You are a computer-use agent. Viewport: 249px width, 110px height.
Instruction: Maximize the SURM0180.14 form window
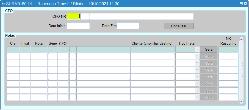tap(245, 4)
